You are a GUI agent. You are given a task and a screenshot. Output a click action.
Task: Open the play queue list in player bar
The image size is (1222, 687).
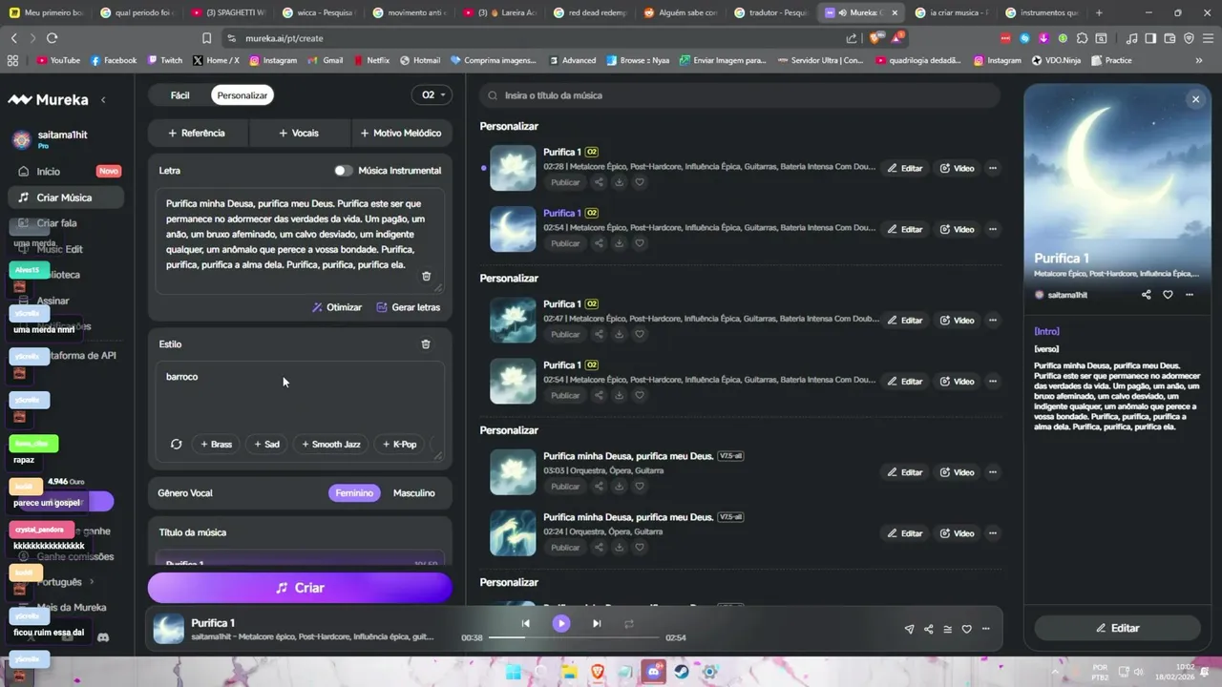(947, 629)
